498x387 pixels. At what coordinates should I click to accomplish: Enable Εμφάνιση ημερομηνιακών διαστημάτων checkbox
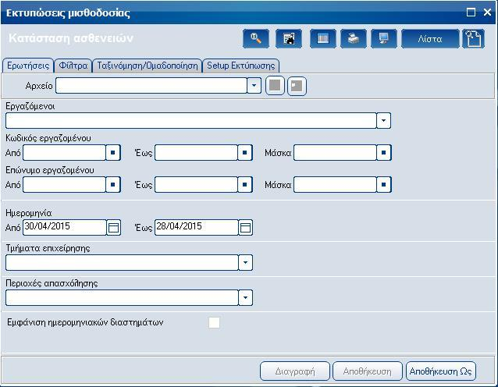point(214,322)
